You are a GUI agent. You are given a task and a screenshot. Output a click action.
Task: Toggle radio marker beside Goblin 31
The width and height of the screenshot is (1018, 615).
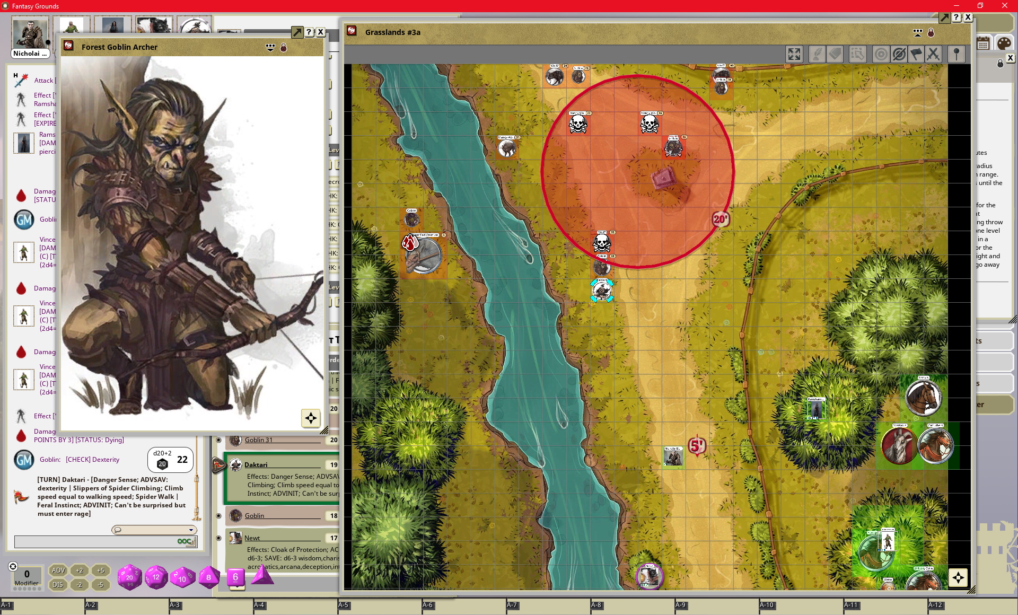coord(218,440)
